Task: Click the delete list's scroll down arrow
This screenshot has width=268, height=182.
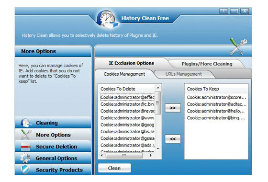Action: click(158, 148)
